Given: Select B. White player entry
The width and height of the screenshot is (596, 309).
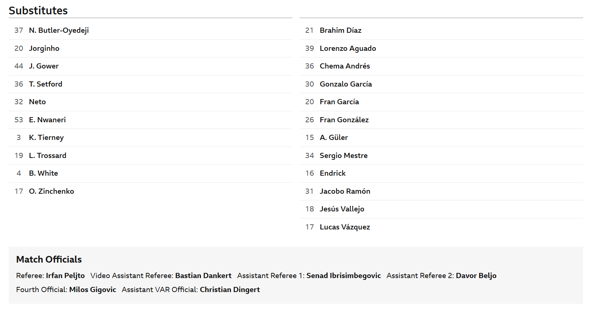Looking at the screenshot, I should click(43, 173).
